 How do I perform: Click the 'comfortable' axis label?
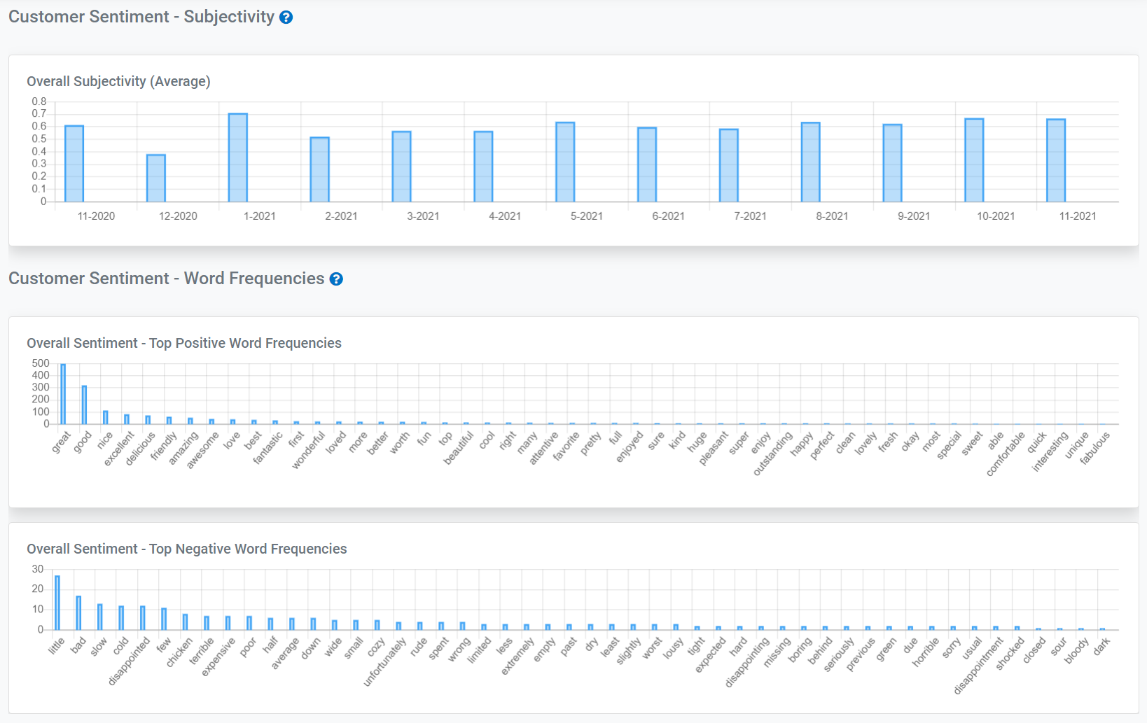click(1006, 454)
